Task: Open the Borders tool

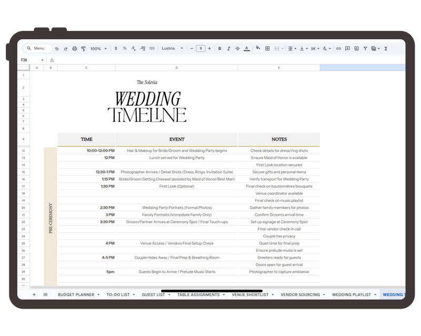Action: coord(268,48)
